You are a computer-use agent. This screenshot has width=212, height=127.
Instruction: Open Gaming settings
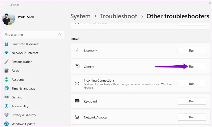point(17,97)
